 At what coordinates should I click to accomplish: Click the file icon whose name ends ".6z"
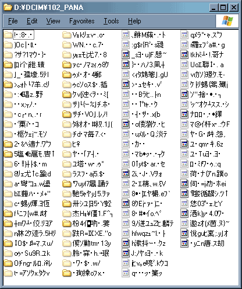click(184, 144)
